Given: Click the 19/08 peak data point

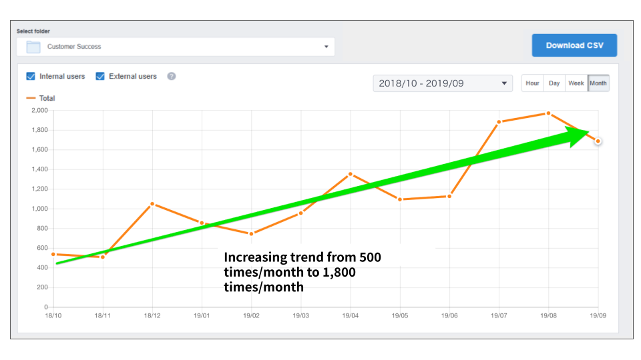Looking at the screenshot, I should point(548,113).
